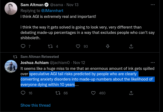Reply to Joshua Achiam's tweet
The width and height of the screenshot is (163, 112).
click(x=23, y=93)
